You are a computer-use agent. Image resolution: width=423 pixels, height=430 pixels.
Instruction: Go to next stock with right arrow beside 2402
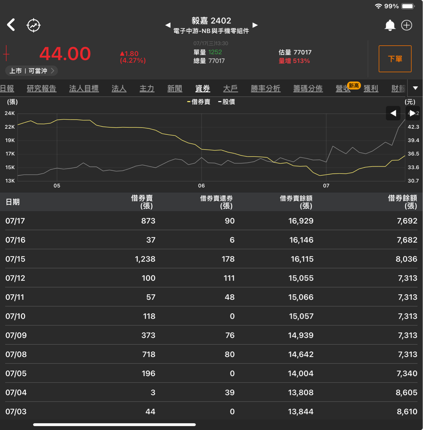click(255, 25)
